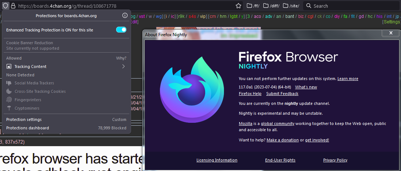
Task: Click the Firefox Nightly logo
Action: click(192, 90)
